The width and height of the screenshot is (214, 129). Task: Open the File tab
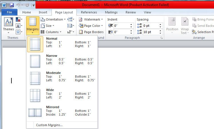[9, 12]
